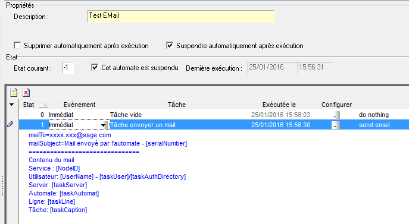Click the Automate: [taskAutomat] line
This screenshot has width=409, height=224.
point(64,193)
